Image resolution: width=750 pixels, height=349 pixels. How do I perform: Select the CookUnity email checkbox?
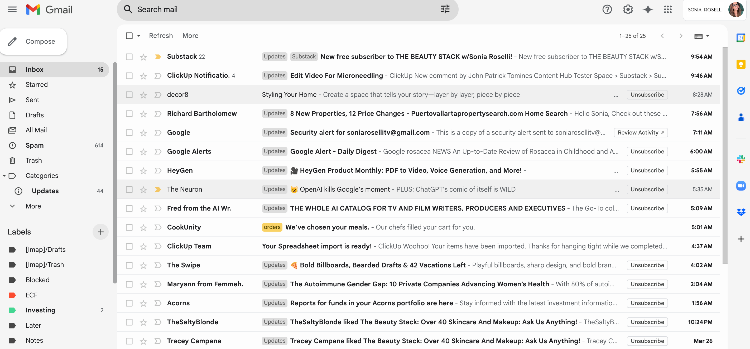pyautogui.click(x=129, y=227)
